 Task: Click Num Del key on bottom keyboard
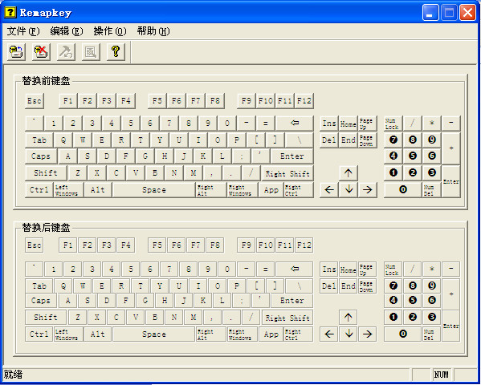point(431,334)
